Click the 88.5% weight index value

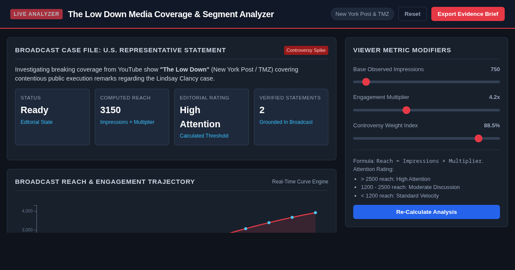[492, 126]
